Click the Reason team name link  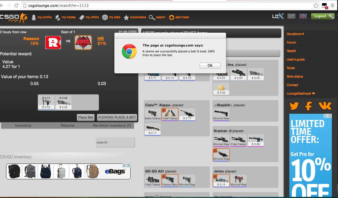[x=31, y=39]
